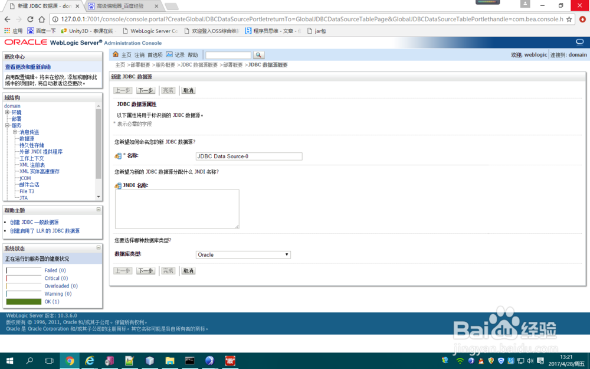
Task: Open 首选项 preferences in toolbar
Action: click(x=155, y=55)
